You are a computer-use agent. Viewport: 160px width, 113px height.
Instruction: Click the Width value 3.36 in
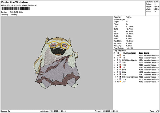pyautogui.click(x=156, y=9)
